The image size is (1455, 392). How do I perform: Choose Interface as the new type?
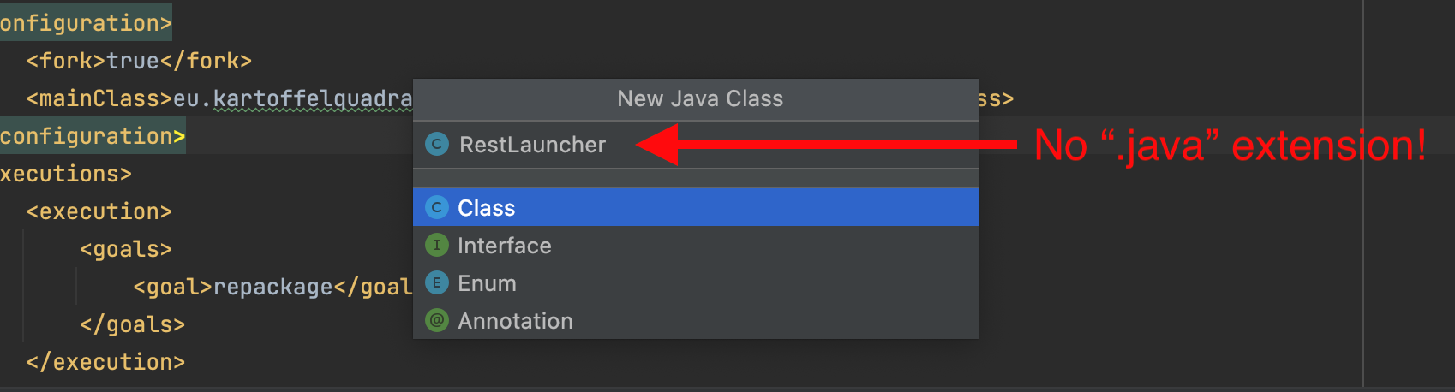pos(505,246)
